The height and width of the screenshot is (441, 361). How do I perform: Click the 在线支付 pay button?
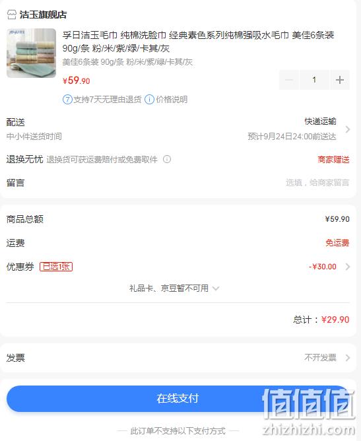point(178,399)
